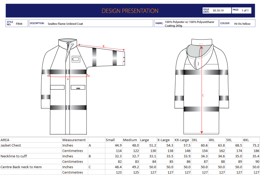Click the '5XL' size column header

coord(229,140)
